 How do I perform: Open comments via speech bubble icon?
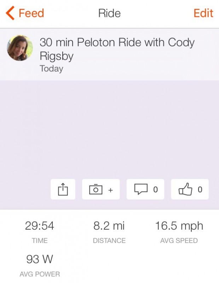(x=141, y=190)
